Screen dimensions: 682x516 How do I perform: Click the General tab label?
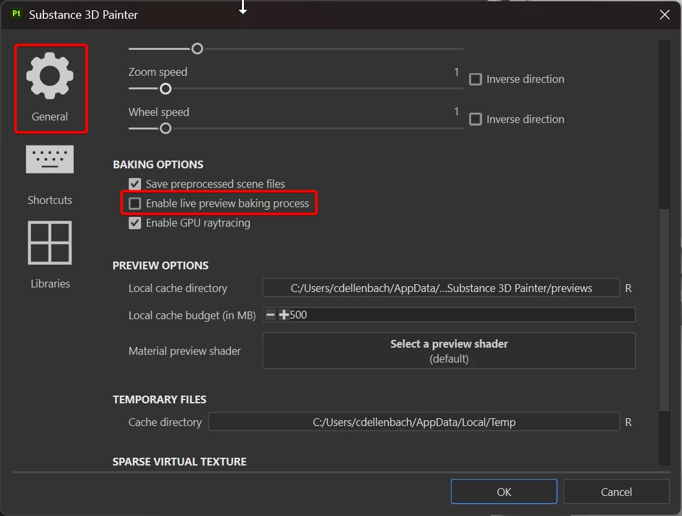(50, 117)
